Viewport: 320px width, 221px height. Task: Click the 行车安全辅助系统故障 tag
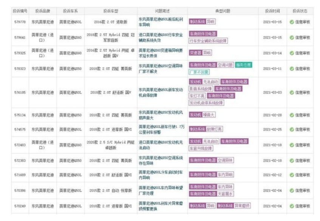click(208, 41)
